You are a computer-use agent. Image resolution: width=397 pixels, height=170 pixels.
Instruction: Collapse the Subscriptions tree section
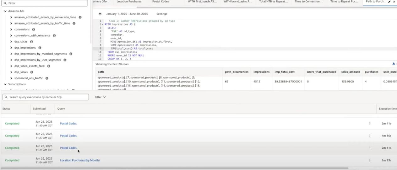5,84
